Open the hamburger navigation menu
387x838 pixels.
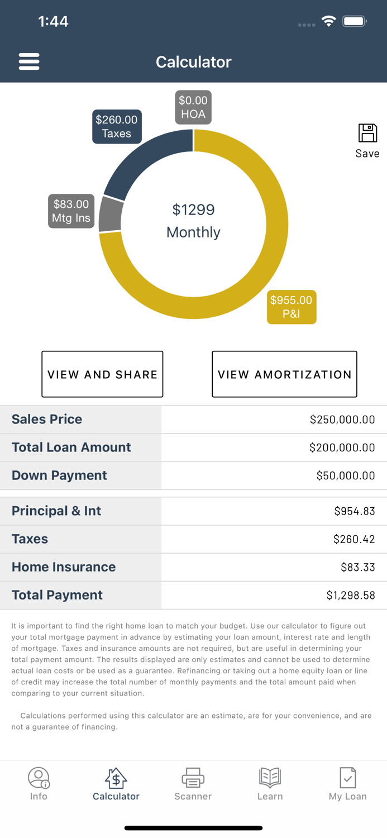(x=29, y=61)
